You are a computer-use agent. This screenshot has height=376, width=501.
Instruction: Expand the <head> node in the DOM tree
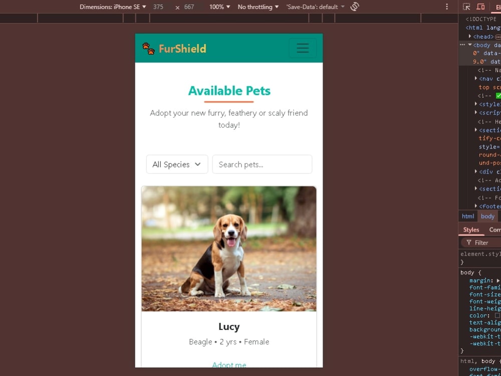tap(470, 37)
